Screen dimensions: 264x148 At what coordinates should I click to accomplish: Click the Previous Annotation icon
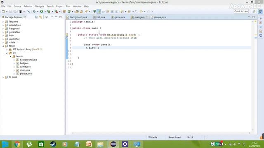click(x=129, y=12)
